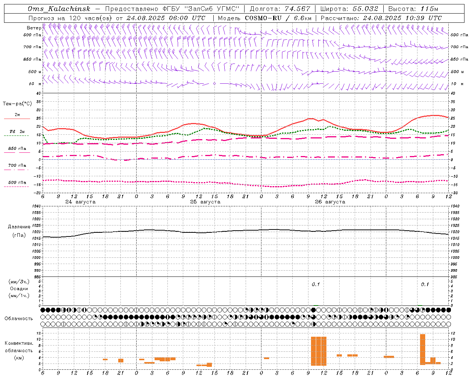This screenshot has height=376, width=470.
Task: Click the Облачность cloud cover label
Action: tap(19, 318)
